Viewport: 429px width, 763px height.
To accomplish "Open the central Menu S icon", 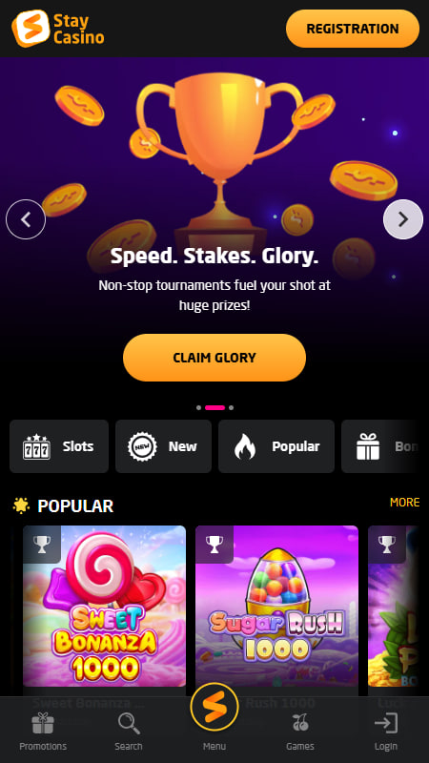I will 214,707.
